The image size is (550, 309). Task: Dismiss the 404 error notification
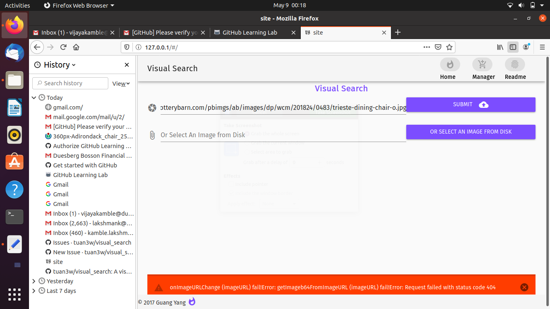coord(524,287)
